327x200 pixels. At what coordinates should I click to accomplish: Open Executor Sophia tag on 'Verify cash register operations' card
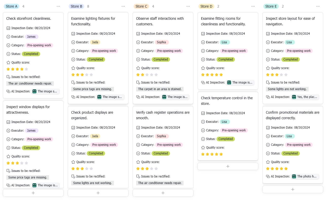click(161, 136)
